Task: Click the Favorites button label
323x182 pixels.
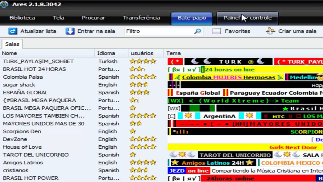Action: pos(237,31)
